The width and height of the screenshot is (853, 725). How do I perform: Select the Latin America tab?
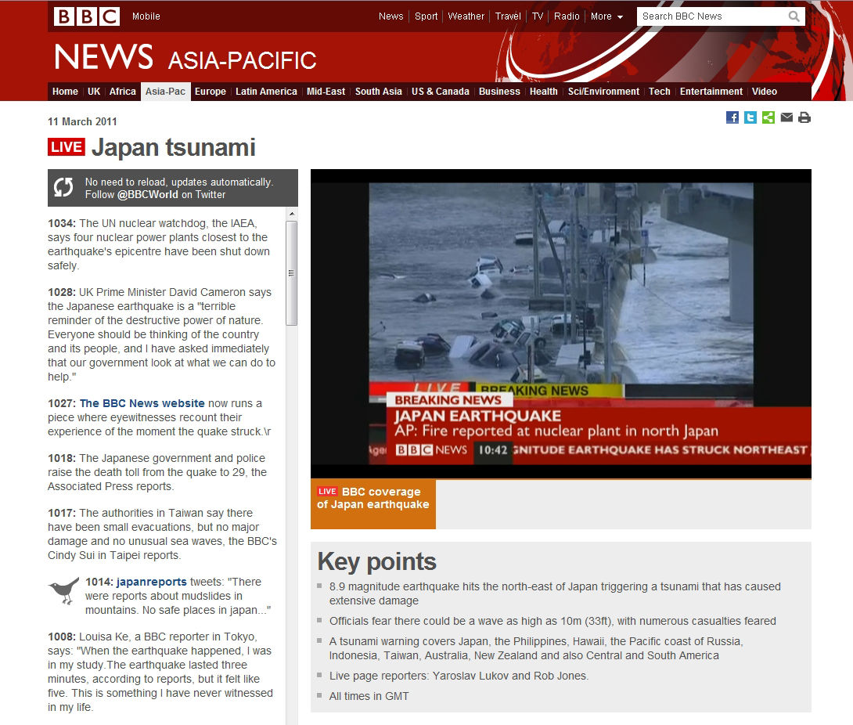pyautogui.click(x=266, y=92)
